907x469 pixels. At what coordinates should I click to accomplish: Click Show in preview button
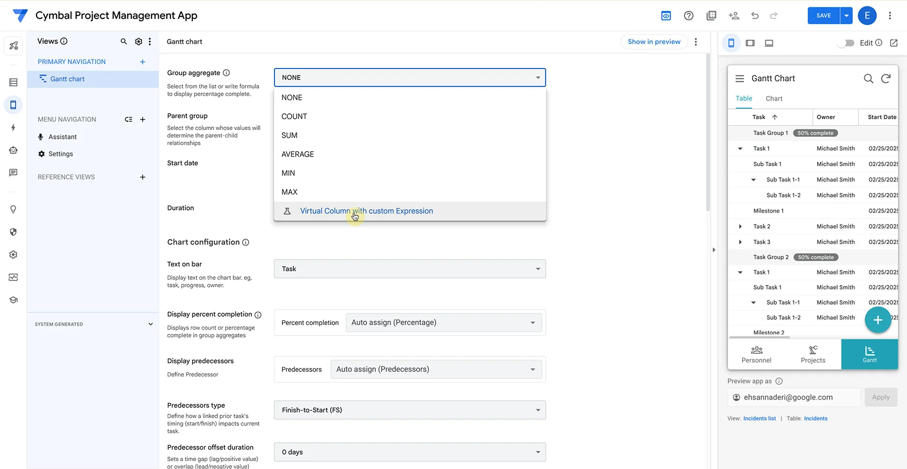(x=654, y=42)
